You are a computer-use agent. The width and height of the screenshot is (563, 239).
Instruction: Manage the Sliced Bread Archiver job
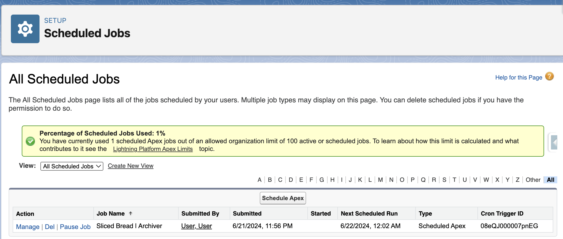pos(28,227)
